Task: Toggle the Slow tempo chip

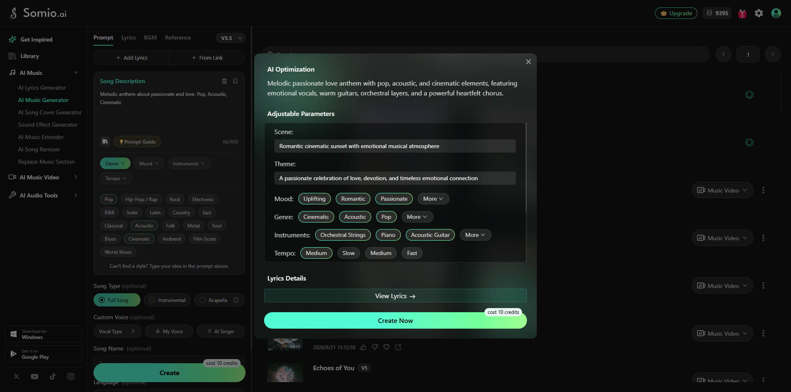Action: [349, 253]
